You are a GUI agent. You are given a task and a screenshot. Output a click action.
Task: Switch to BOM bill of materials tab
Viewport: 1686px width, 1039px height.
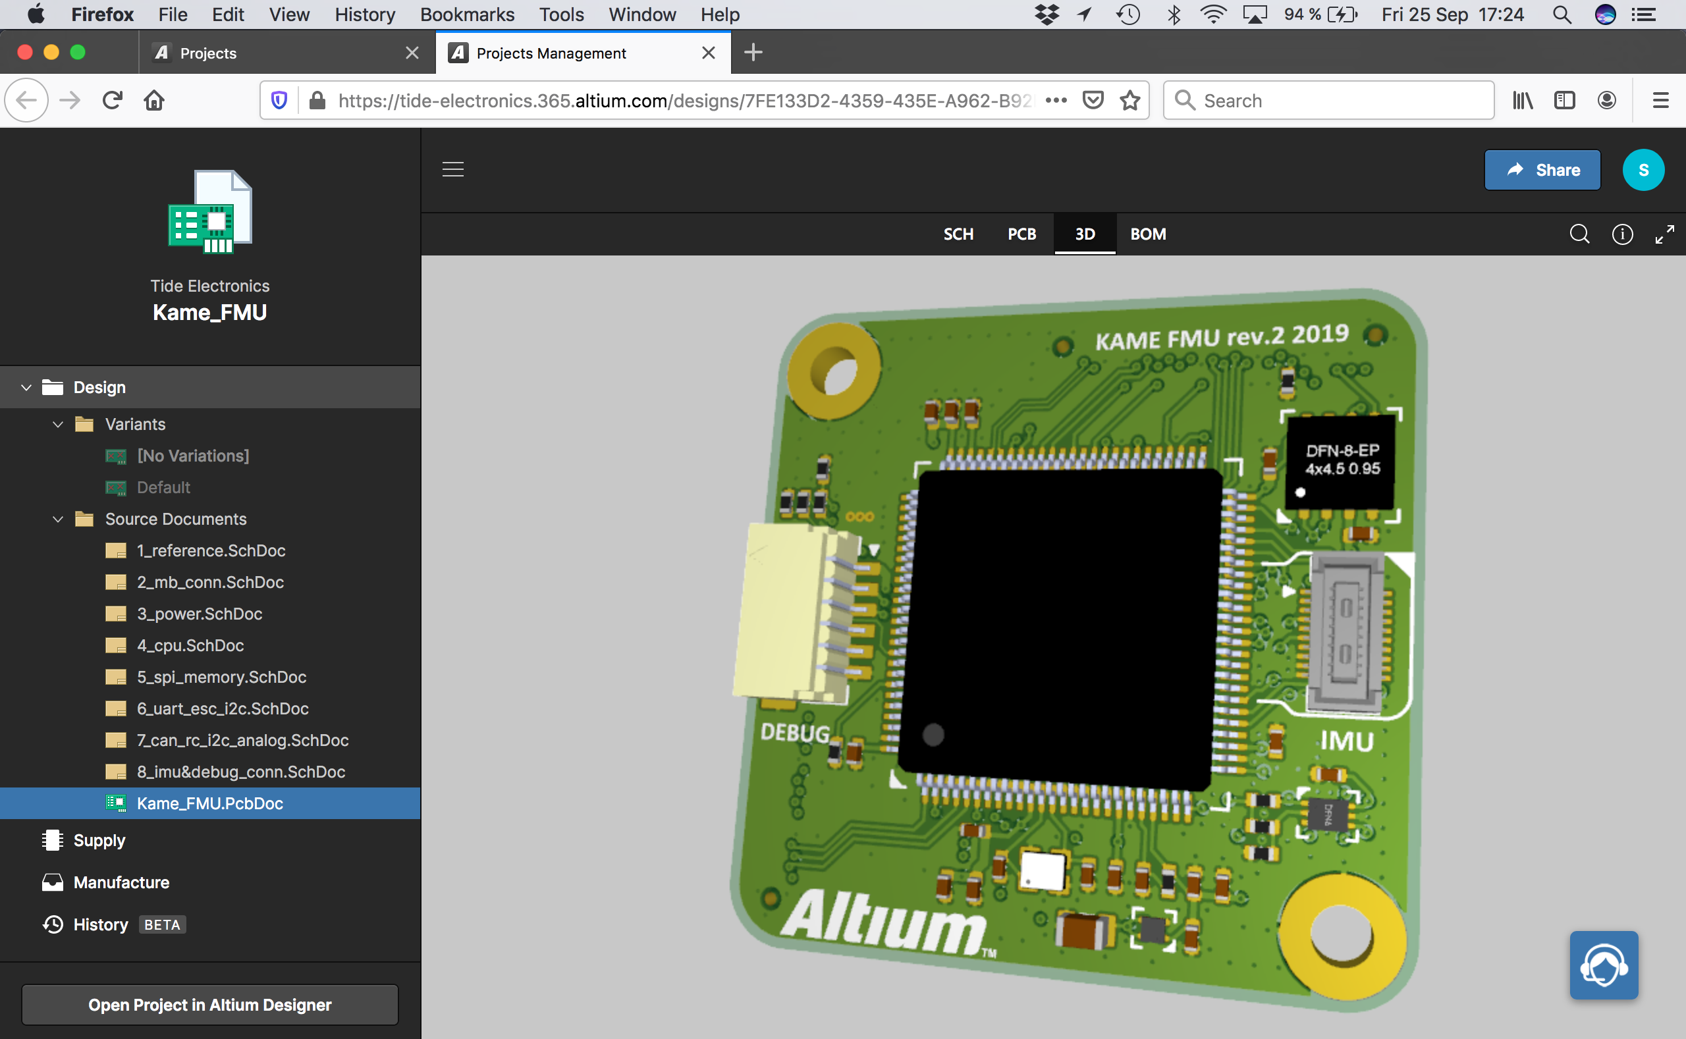pos(1147,234)
